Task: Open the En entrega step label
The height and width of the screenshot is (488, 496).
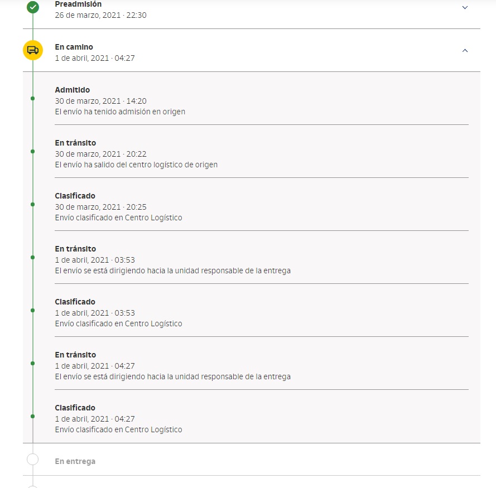Action: (75, 461)
